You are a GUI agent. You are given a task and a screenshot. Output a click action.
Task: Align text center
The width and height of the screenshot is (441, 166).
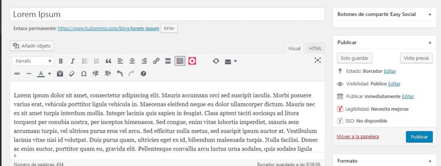click(132, 61)
